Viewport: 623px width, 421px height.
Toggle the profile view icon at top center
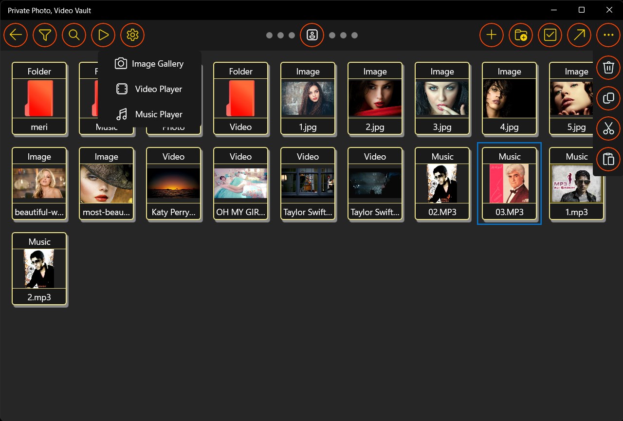(312, 35)
